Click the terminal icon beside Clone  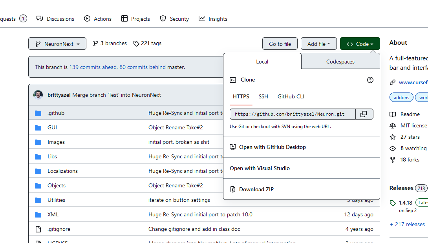tap(233, 80)
